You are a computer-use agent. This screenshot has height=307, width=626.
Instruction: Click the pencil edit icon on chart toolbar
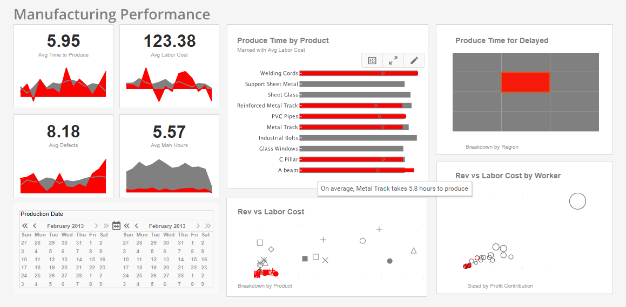[414, 60]
